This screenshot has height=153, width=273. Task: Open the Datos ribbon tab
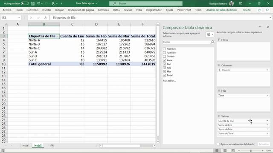116,10
